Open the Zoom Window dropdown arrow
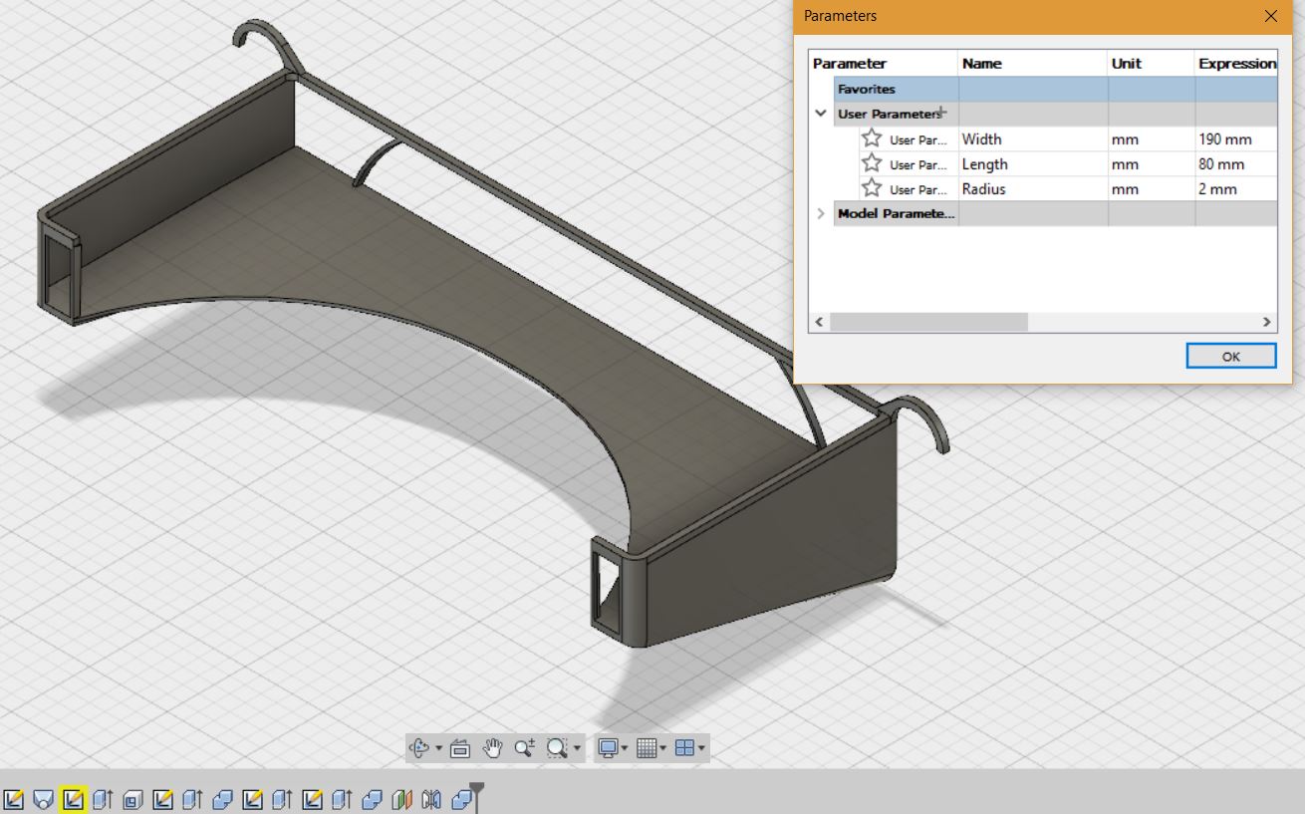1305x814 pixels. (577, 748)
